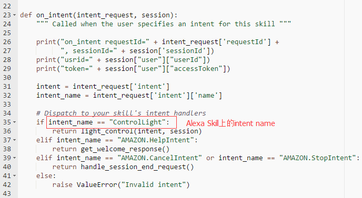Collapse the on_intent function fold arrow
The width and height of the screenshot is (362, 198).
coord(15,15)
